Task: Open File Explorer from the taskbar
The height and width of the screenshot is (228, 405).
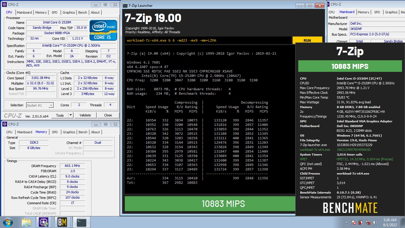Action: 26,222
